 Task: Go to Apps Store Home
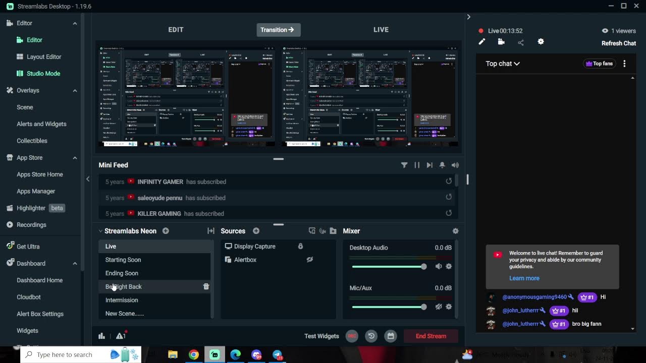(x=40, y=174)
